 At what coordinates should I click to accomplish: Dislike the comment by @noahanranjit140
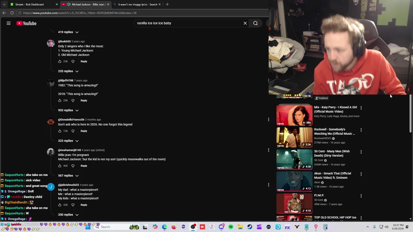(73, 166)
